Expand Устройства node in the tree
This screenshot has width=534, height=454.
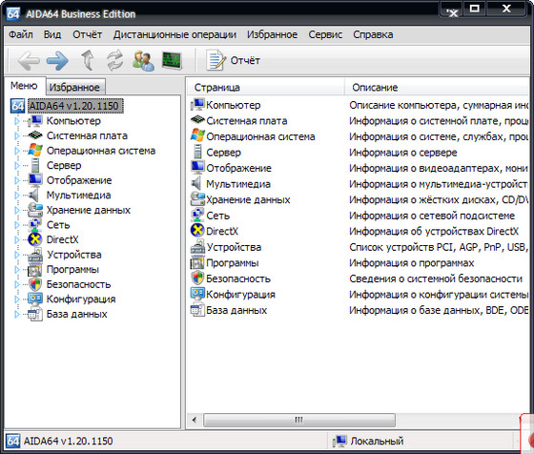click(x=17, y=255)
